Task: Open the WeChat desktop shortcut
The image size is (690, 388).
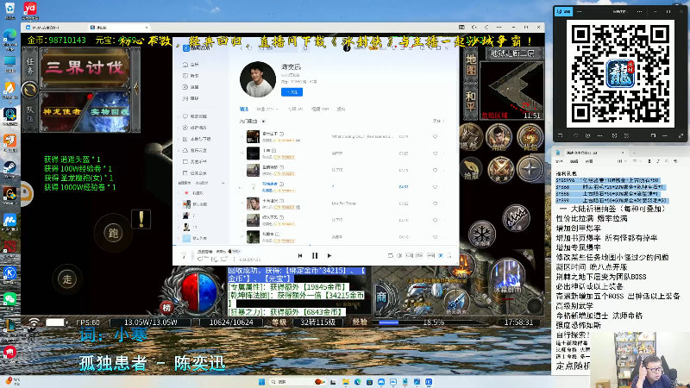Action: [9, 300]
